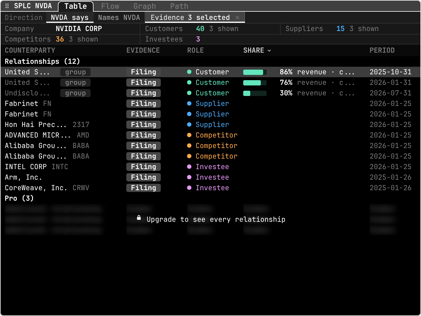Open the Flow tab

coord(110,6)
